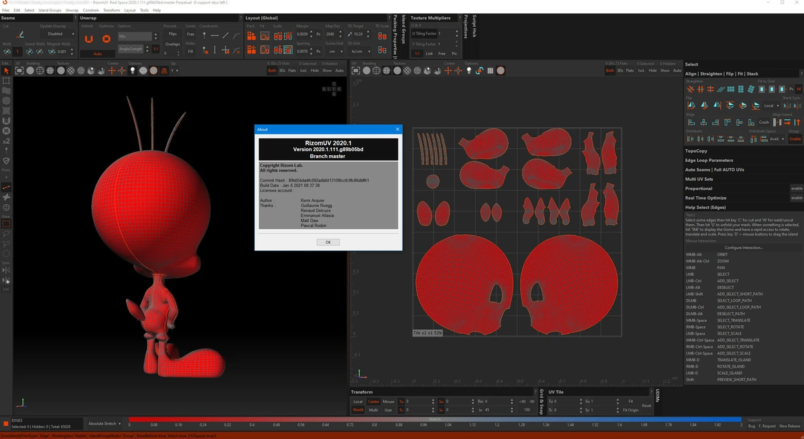This screenshot has height=439, width=804.
Task: Toggle Flats display mode in UV viewport
Action: (x=630, y=70)
